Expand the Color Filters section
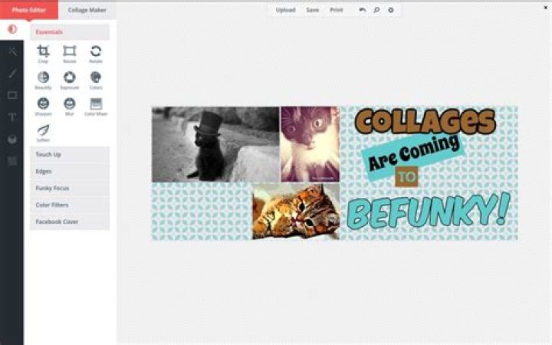Viewport: 552px width, 345px height. [70, 205]
